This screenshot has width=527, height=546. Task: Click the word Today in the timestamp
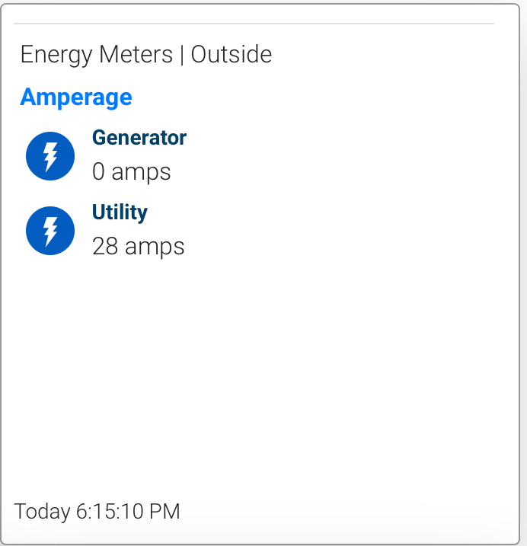42,512
